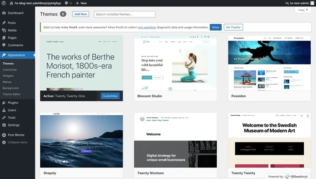Screen dimensions: 316x179
Task: Open the Menus submenu entry
Action: coord(7,82)
